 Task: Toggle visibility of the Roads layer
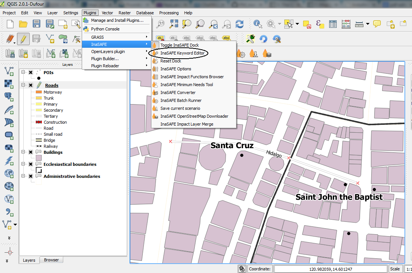click(x=31, y=85)
